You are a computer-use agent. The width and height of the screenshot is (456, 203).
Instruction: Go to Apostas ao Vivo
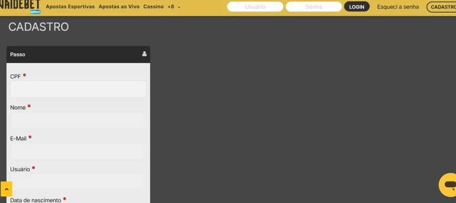pos(119,7)
